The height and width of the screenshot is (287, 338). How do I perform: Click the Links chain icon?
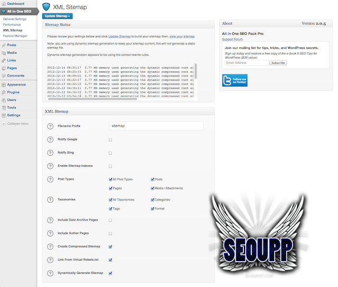click(4, 61)
